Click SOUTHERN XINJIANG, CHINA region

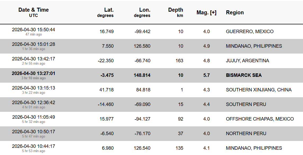pos(259,90)
